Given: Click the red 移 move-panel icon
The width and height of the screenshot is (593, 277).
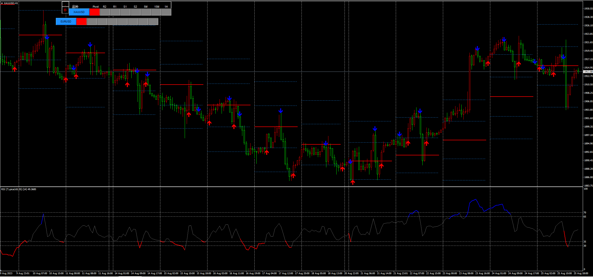Looking at the screenshot, I should tap(65, 10).
